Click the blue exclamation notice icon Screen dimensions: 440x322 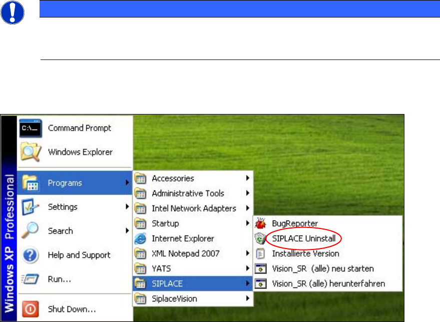[13, 12]
